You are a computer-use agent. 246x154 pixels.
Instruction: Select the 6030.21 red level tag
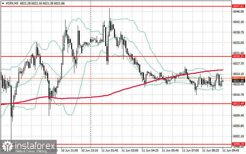pos(238,56)
